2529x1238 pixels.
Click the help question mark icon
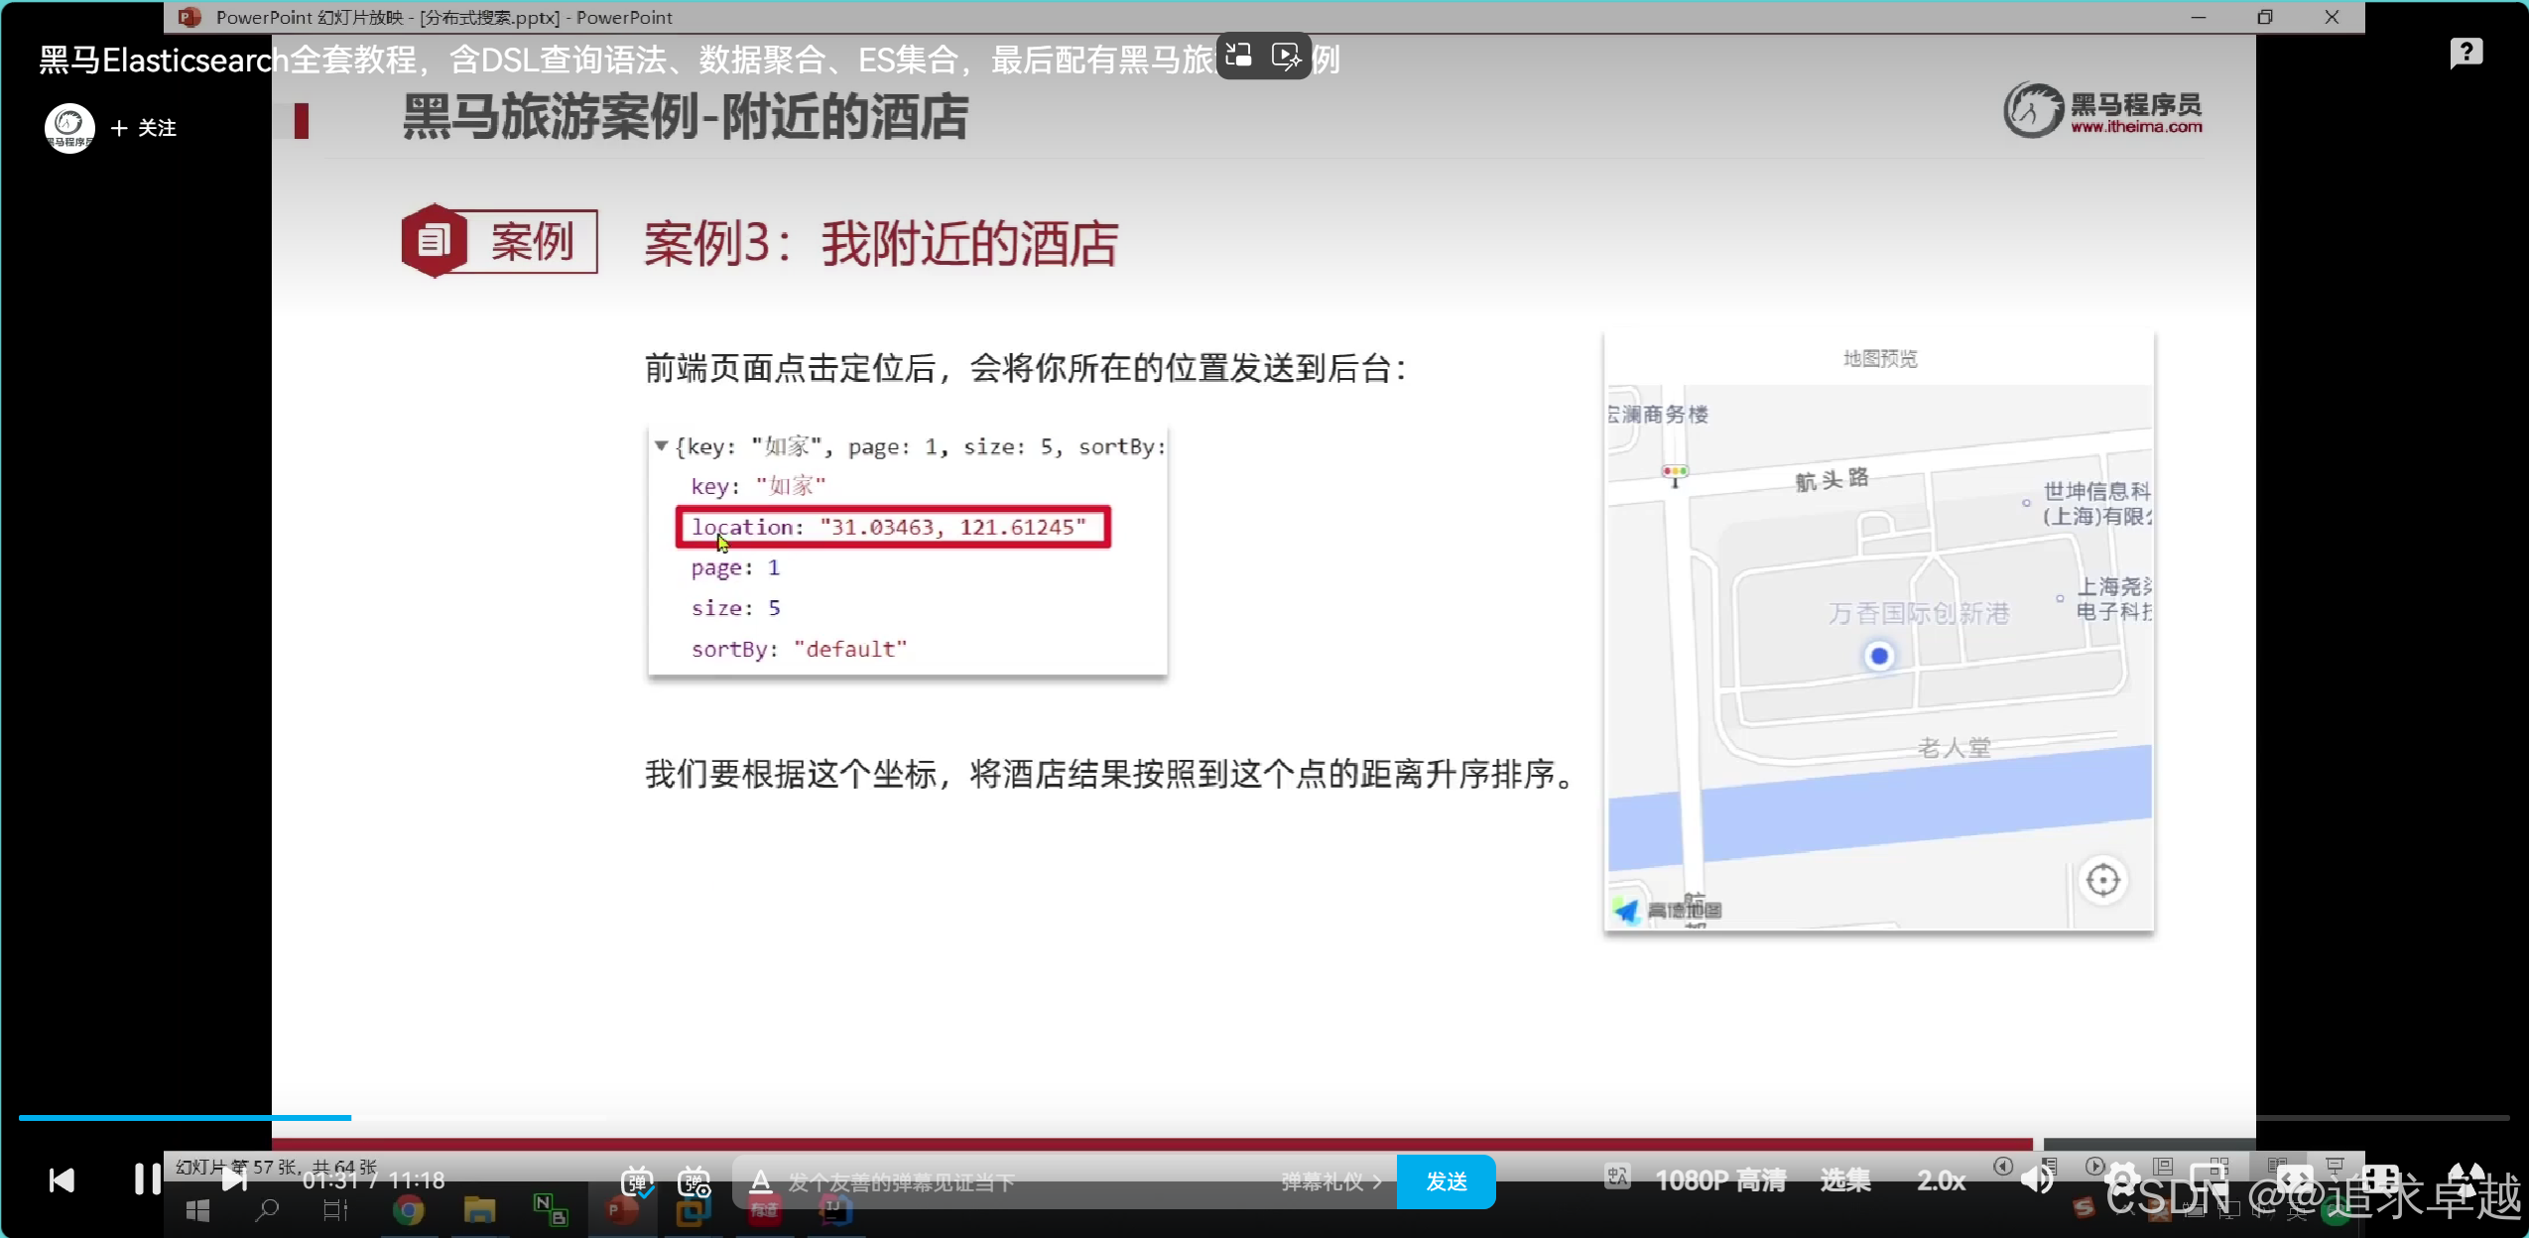pos(2466,53)
